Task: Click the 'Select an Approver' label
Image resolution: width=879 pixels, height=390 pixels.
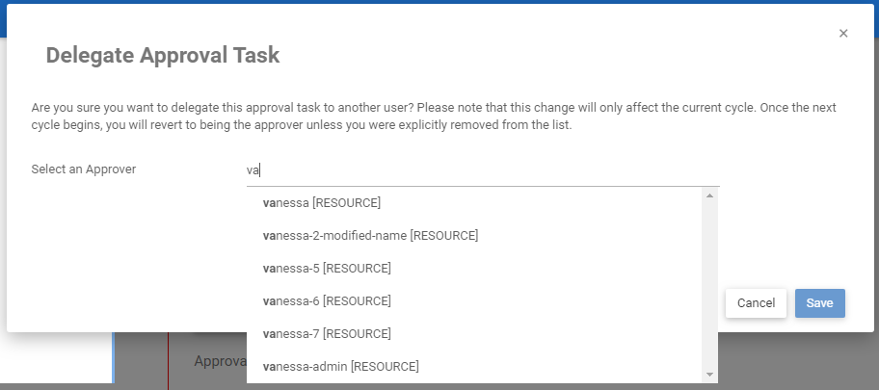Action: [x=84, y=170]
